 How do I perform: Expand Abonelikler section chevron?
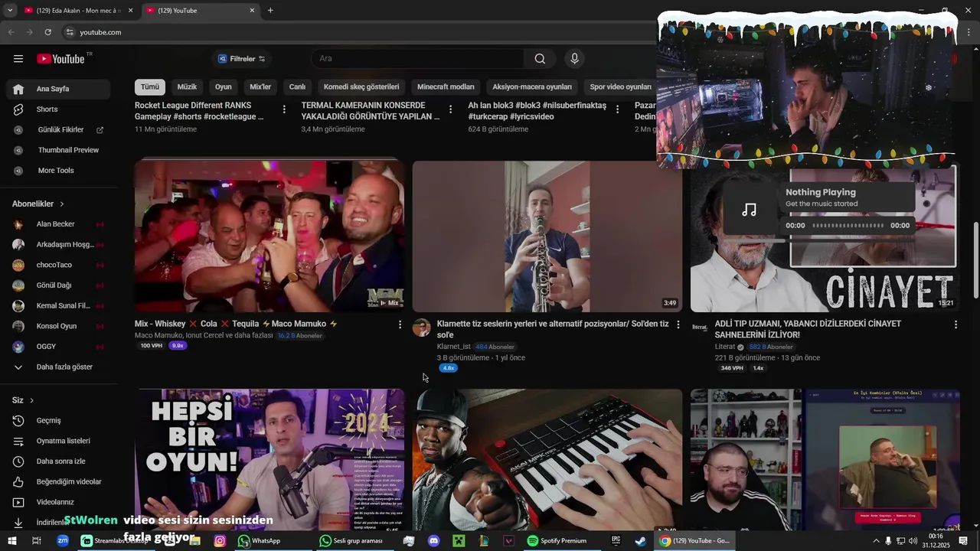61,204
